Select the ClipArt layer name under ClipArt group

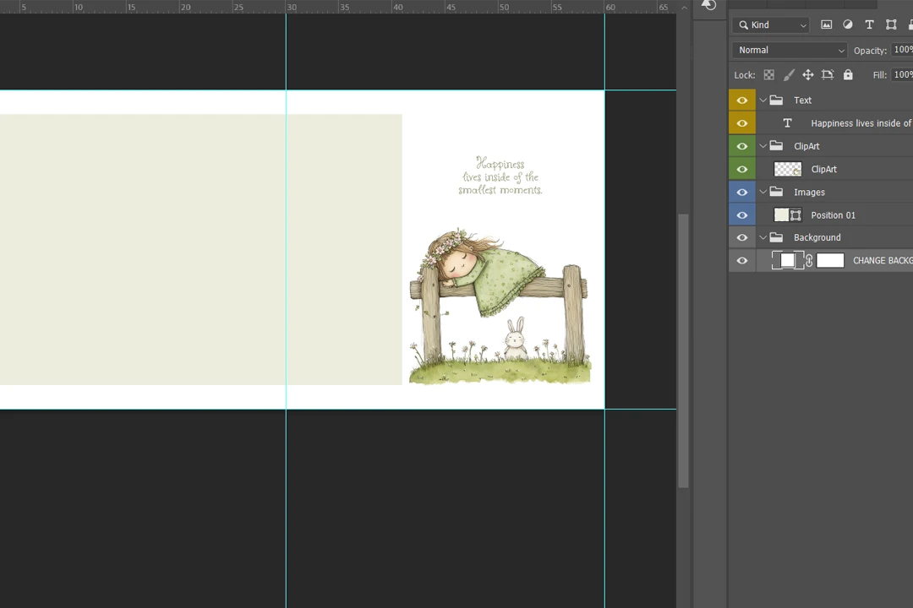(824, 169)
